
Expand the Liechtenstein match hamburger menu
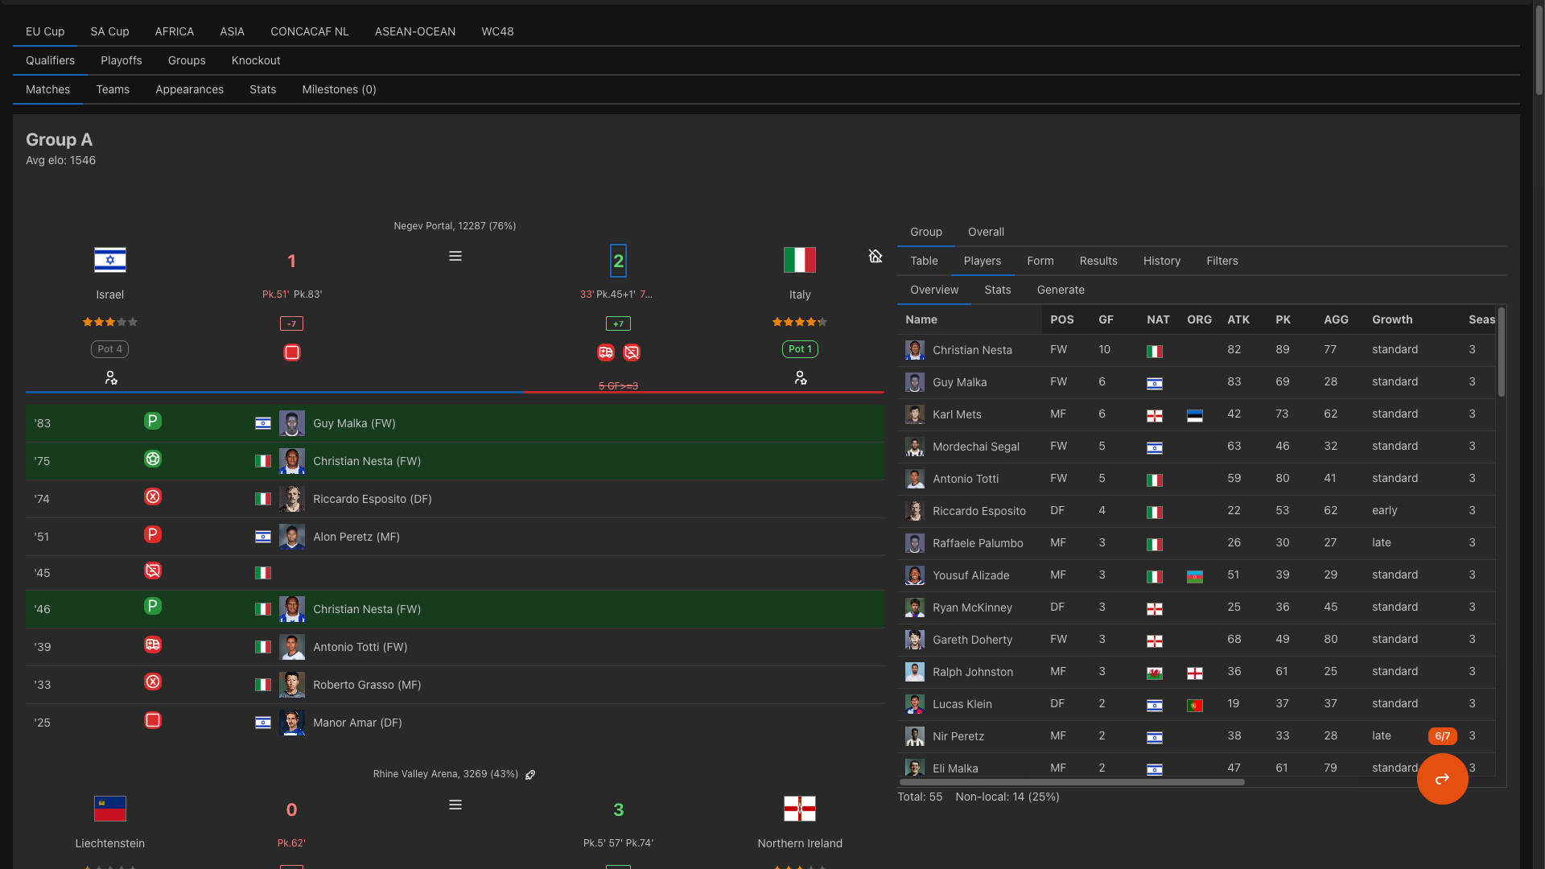point(455,805)
